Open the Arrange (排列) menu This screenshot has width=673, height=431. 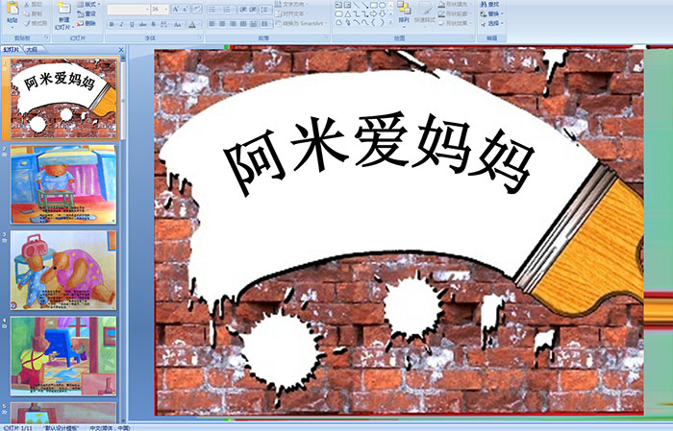(x=404, y=12)
